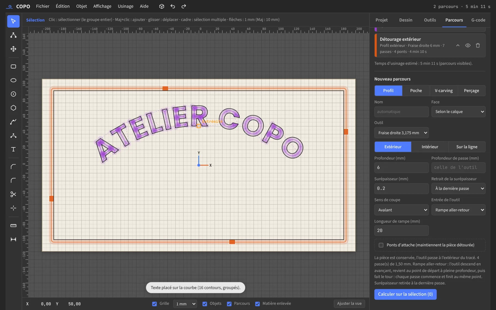Viewport: 496px width, 310px height.
Task: Select the Poche toolpath type
Action: [x=416, y=91]
